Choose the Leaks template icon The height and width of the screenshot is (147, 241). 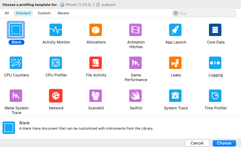[x=175, y=63]
